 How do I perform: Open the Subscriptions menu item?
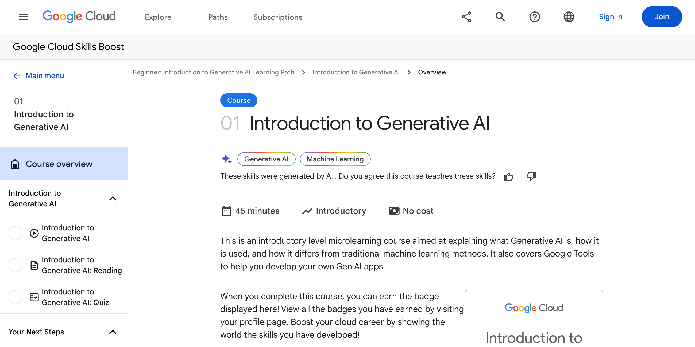tap(278, 17)
